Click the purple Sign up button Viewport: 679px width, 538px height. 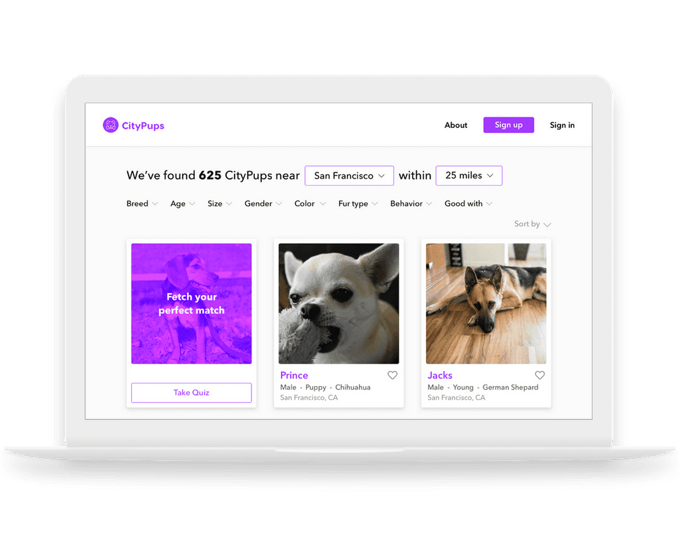coord(508,125)
